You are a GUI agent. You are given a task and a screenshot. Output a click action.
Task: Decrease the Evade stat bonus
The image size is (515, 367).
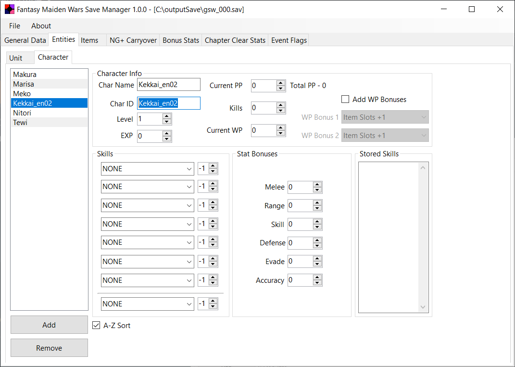pos(317,264)
